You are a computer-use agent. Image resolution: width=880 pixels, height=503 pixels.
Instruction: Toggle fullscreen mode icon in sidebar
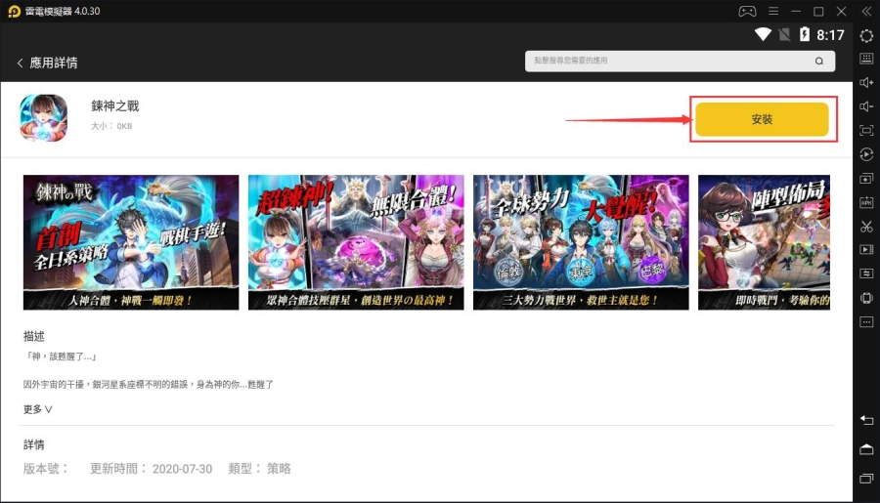866,131
